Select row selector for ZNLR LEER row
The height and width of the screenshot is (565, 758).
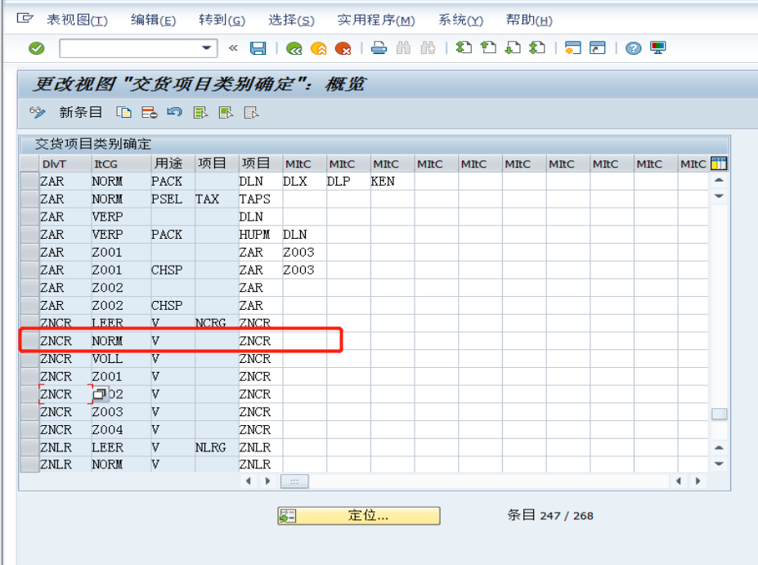point(29,447)
